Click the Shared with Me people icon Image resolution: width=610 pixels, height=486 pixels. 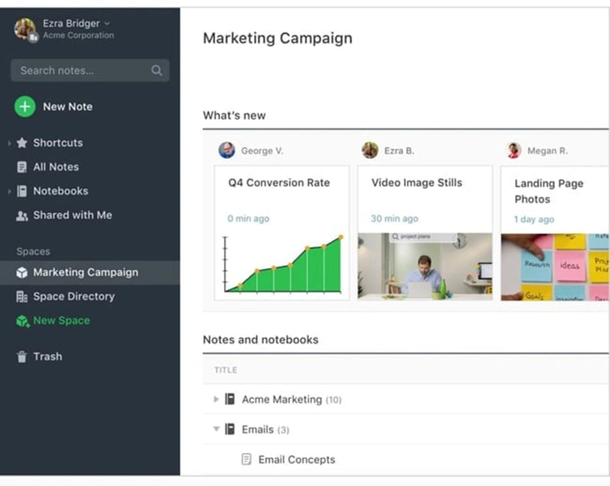point(22,216)
